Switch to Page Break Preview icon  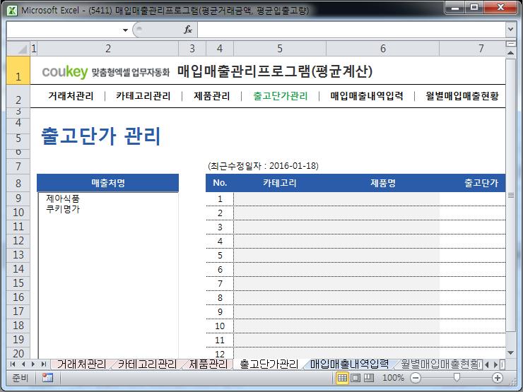tap(368, 378)
